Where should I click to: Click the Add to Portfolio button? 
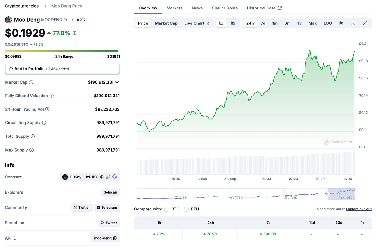[x=62, y=69]
